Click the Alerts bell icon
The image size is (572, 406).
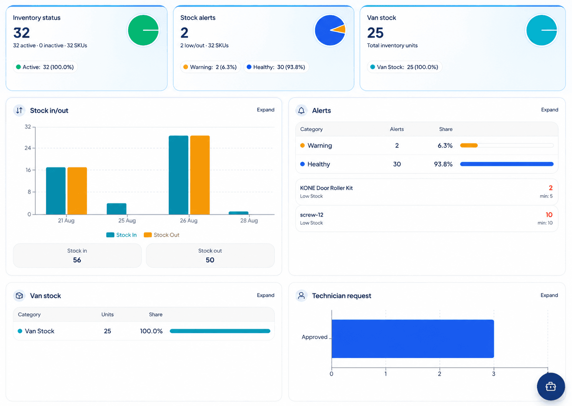301,111
